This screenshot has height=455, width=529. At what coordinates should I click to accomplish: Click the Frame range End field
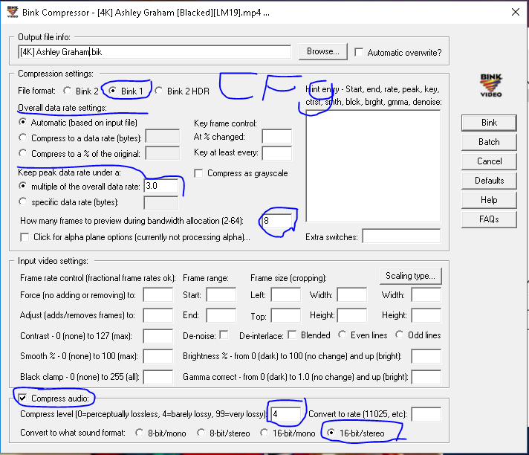(221, 315)
